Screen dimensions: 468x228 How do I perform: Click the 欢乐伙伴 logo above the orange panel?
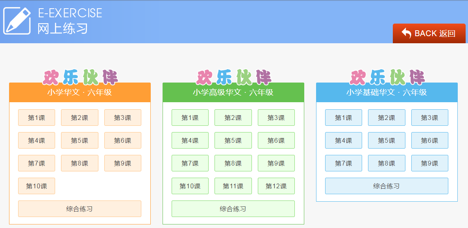(80, 77)
